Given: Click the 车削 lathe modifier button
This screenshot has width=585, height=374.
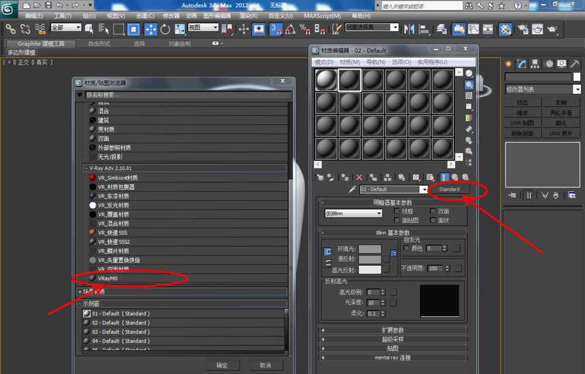Looking at the screenshot, I should (x=561, y=102).
